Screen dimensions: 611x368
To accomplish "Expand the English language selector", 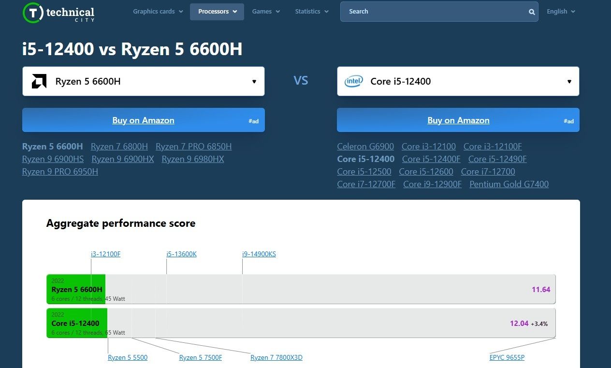I will pos(561,12).
